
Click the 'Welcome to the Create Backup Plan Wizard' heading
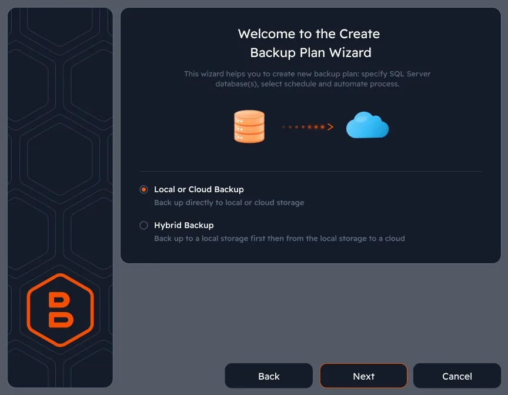point(310,43)
